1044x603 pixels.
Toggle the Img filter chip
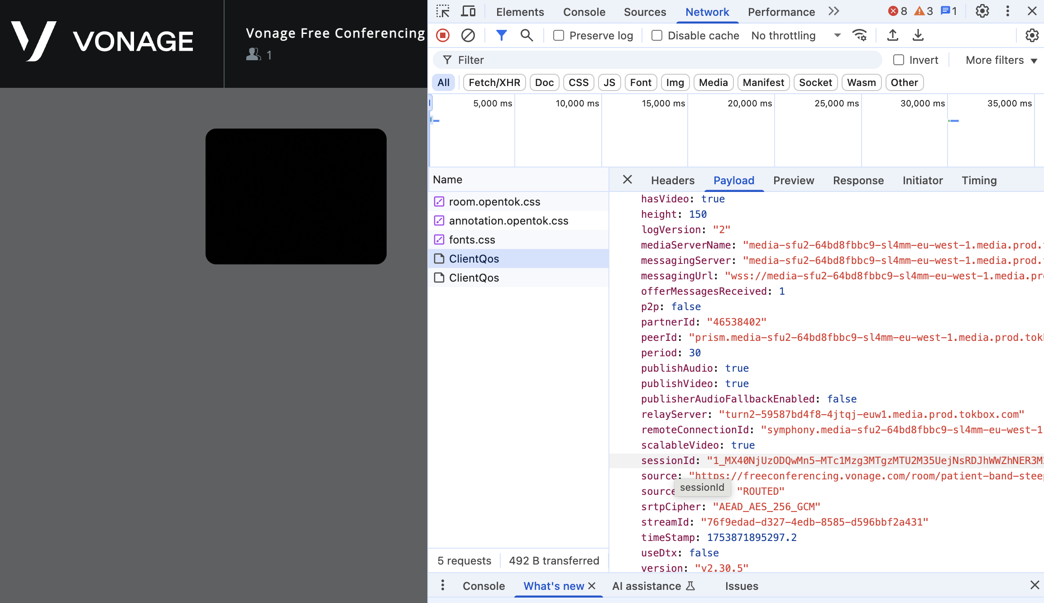point(675,82)
